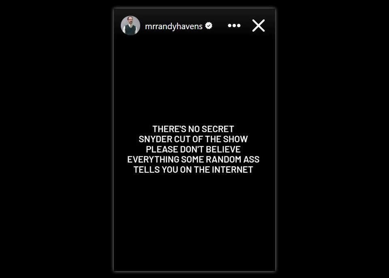Click the line "PLEASE DON'T BELIEVE"
The height and width of the screenshot is (278, 389).
coord(193,149)
